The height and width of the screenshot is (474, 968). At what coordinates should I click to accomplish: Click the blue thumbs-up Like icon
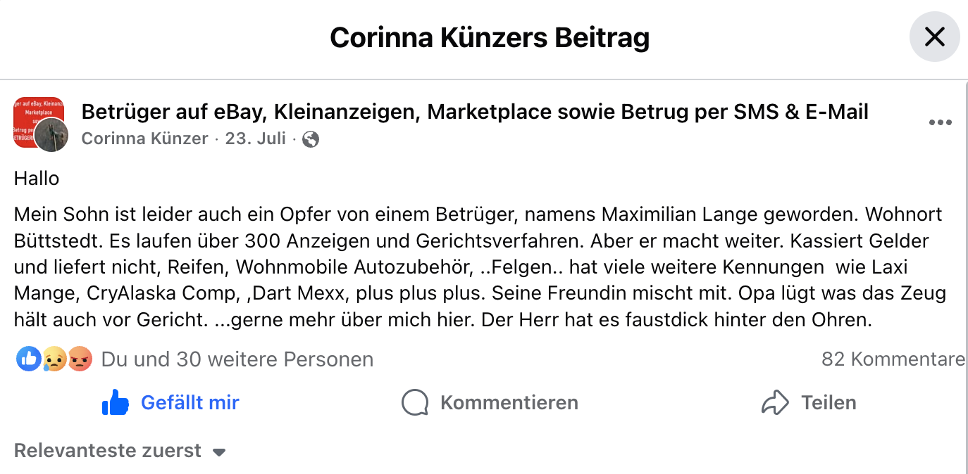click(116, 403)
